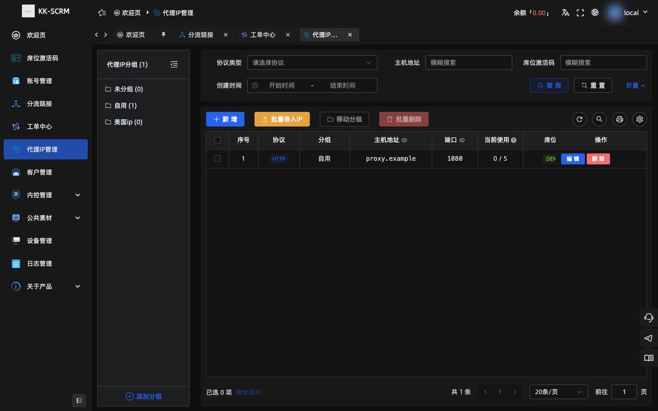This screenshot has height=411, width=658.
Task: Click 编辑 for proxy.example row
Action: (x=573, y=158)
